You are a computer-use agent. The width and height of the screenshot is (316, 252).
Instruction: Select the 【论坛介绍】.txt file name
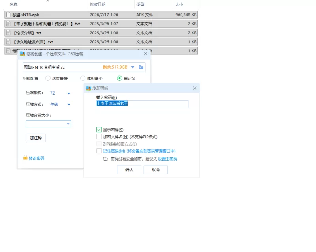(26, 33)
